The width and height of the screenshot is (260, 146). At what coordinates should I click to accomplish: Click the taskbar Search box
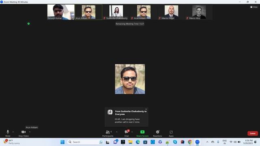[85, 142]
